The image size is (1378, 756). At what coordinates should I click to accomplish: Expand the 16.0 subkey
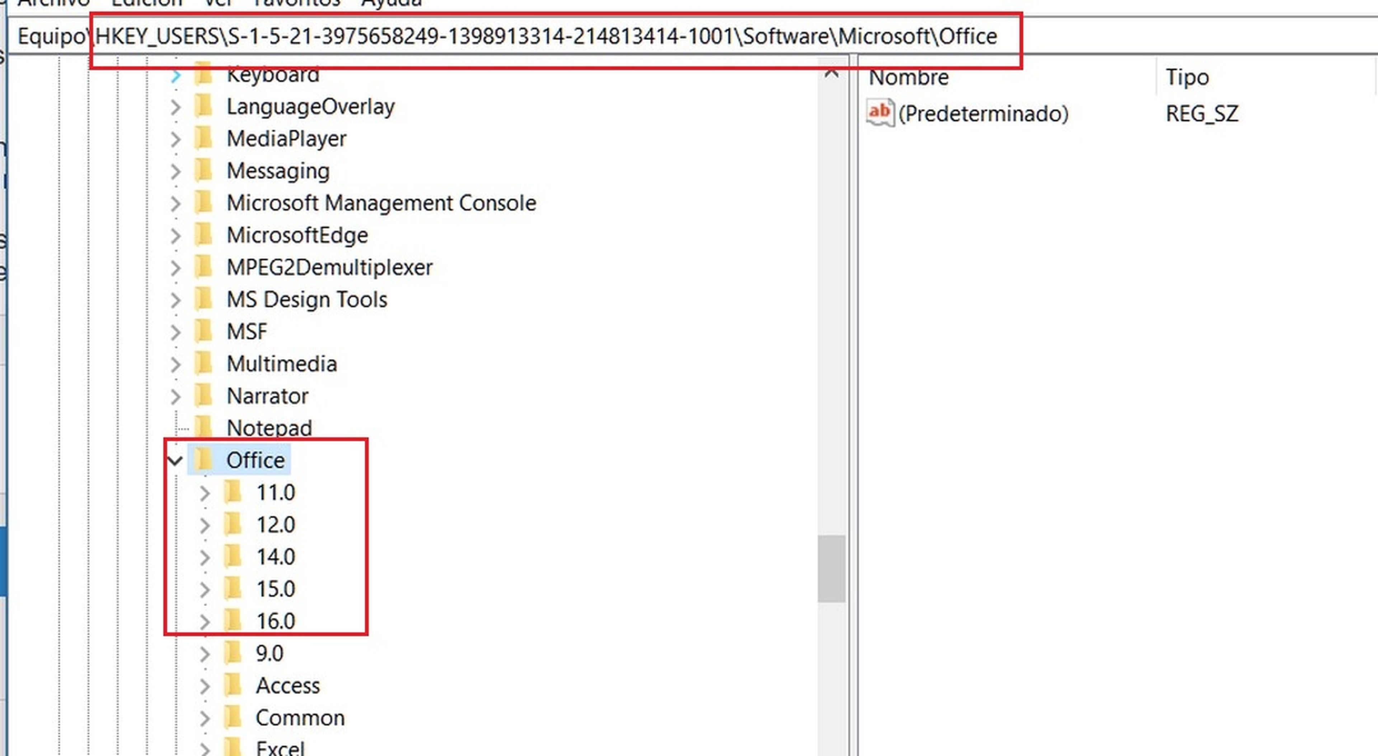click(x=205, y=622)
